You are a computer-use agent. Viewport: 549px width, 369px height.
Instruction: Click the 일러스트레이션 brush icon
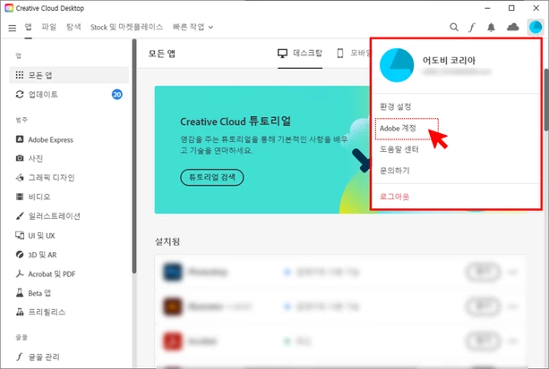(x=20, y=216)
